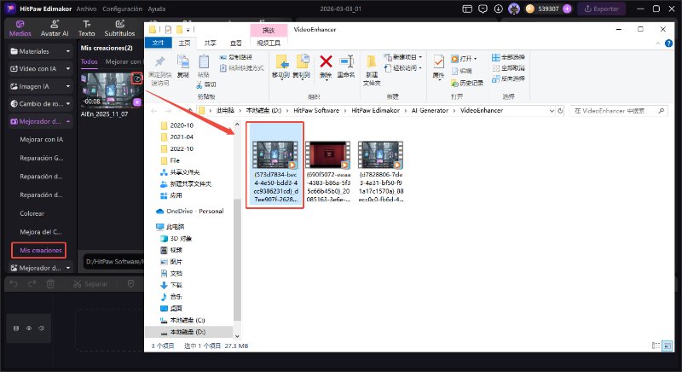Click the download icon in Edimakor title bar
The width and height of the screenshot is (682, 372).
point(498,9)
